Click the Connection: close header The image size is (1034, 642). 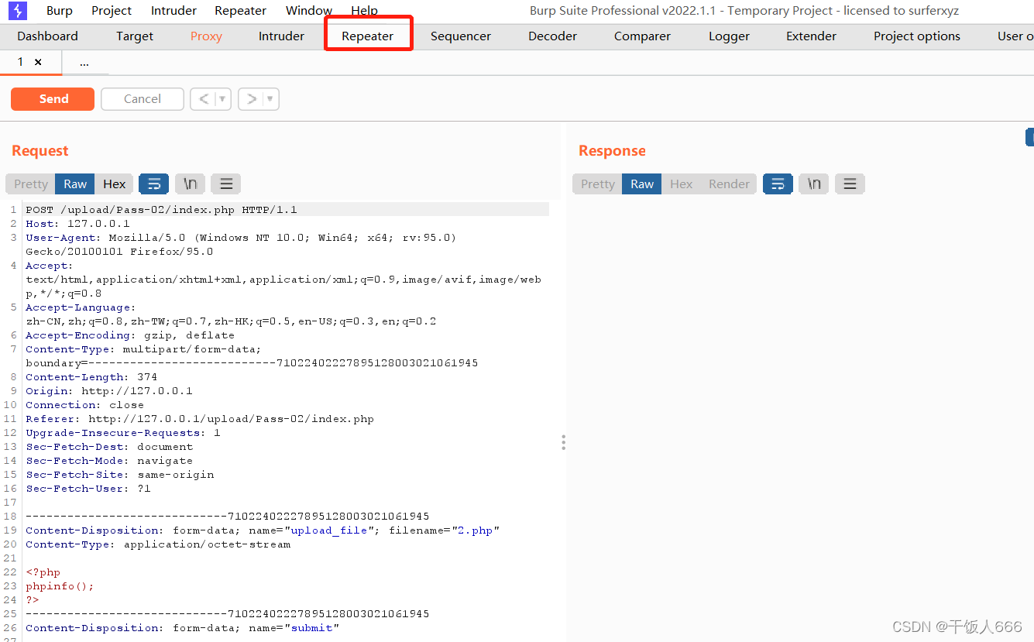click(x=84, y=405)
